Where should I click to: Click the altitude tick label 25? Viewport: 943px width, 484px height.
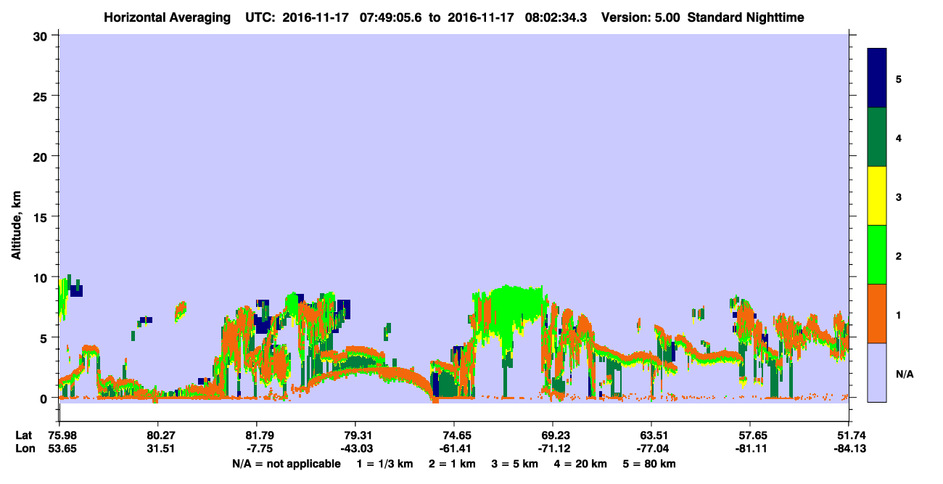(x=42, y=96)
